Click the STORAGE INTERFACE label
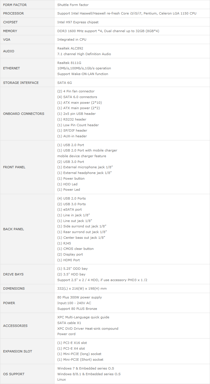The width and height of the screenshot is (210, 384). [21, 83]
